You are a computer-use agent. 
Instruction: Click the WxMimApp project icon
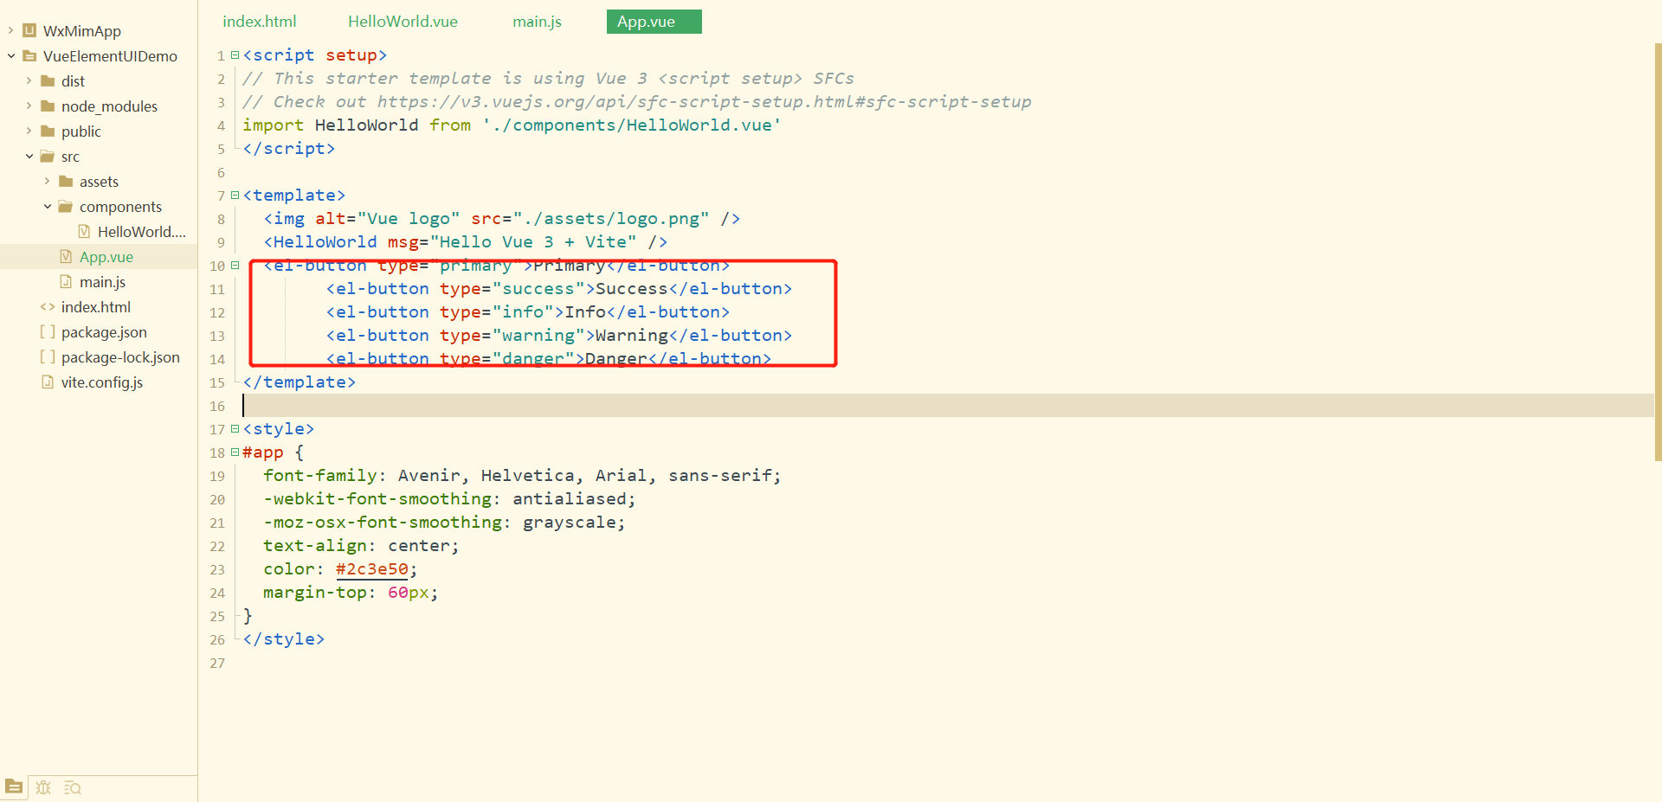(29, 30)
